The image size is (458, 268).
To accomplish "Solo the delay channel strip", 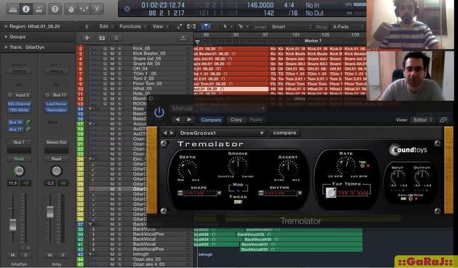I will [x=63, y=255].
